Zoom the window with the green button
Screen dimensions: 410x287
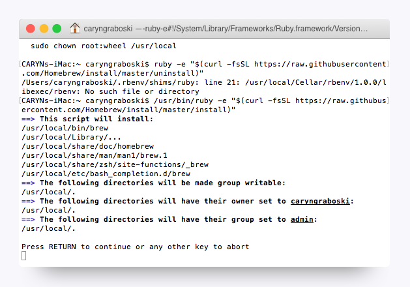click(x=57, y=29)
